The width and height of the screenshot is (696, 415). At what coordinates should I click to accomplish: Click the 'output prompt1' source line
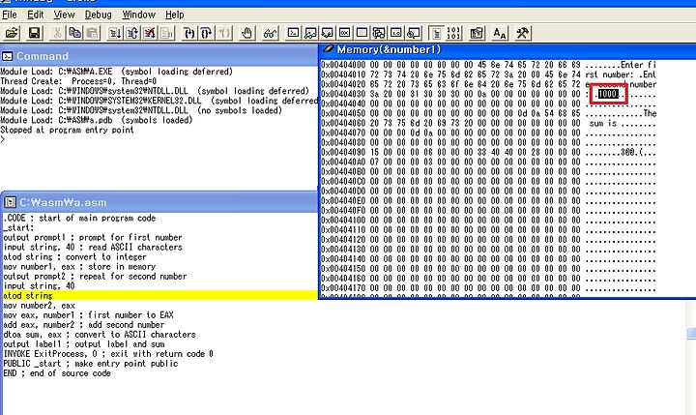tap(93, 237)
